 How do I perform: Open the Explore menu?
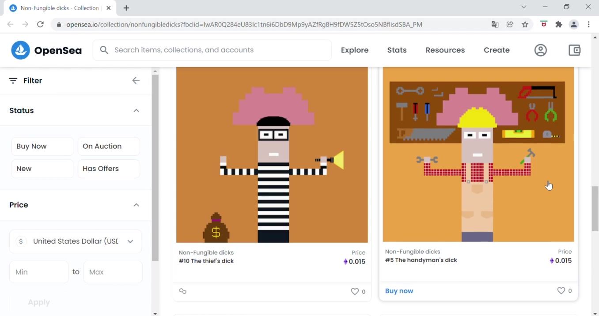coord(354,50)
